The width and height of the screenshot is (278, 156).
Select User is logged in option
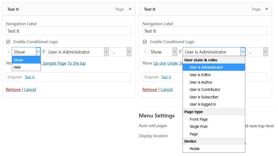click(x=203, y=104)
